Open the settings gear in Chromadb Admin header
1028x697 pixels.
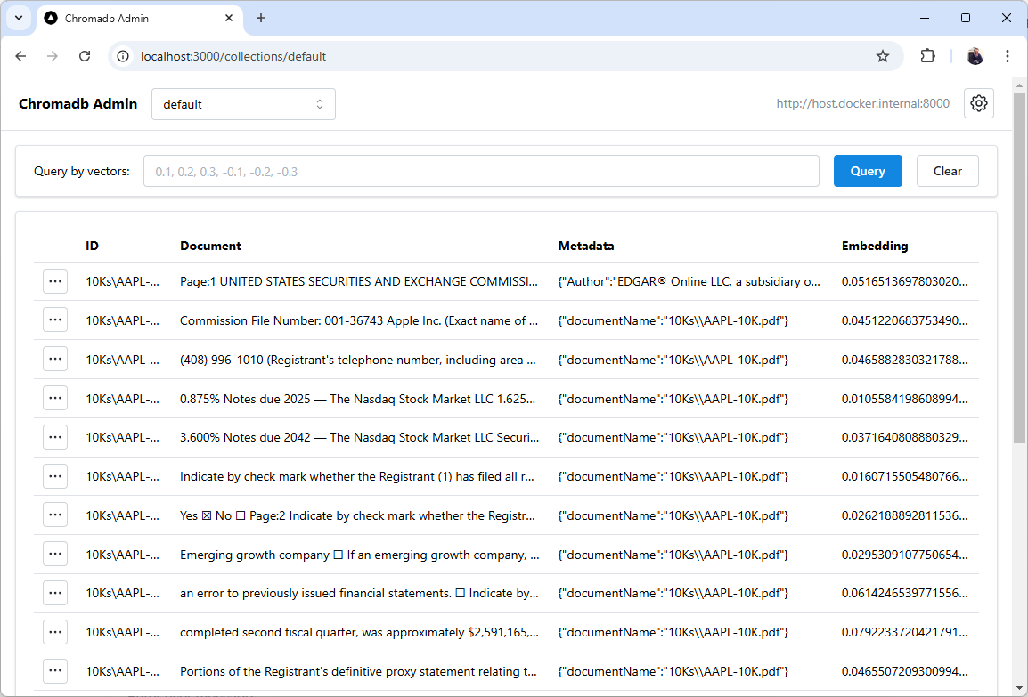pos(979,103)
